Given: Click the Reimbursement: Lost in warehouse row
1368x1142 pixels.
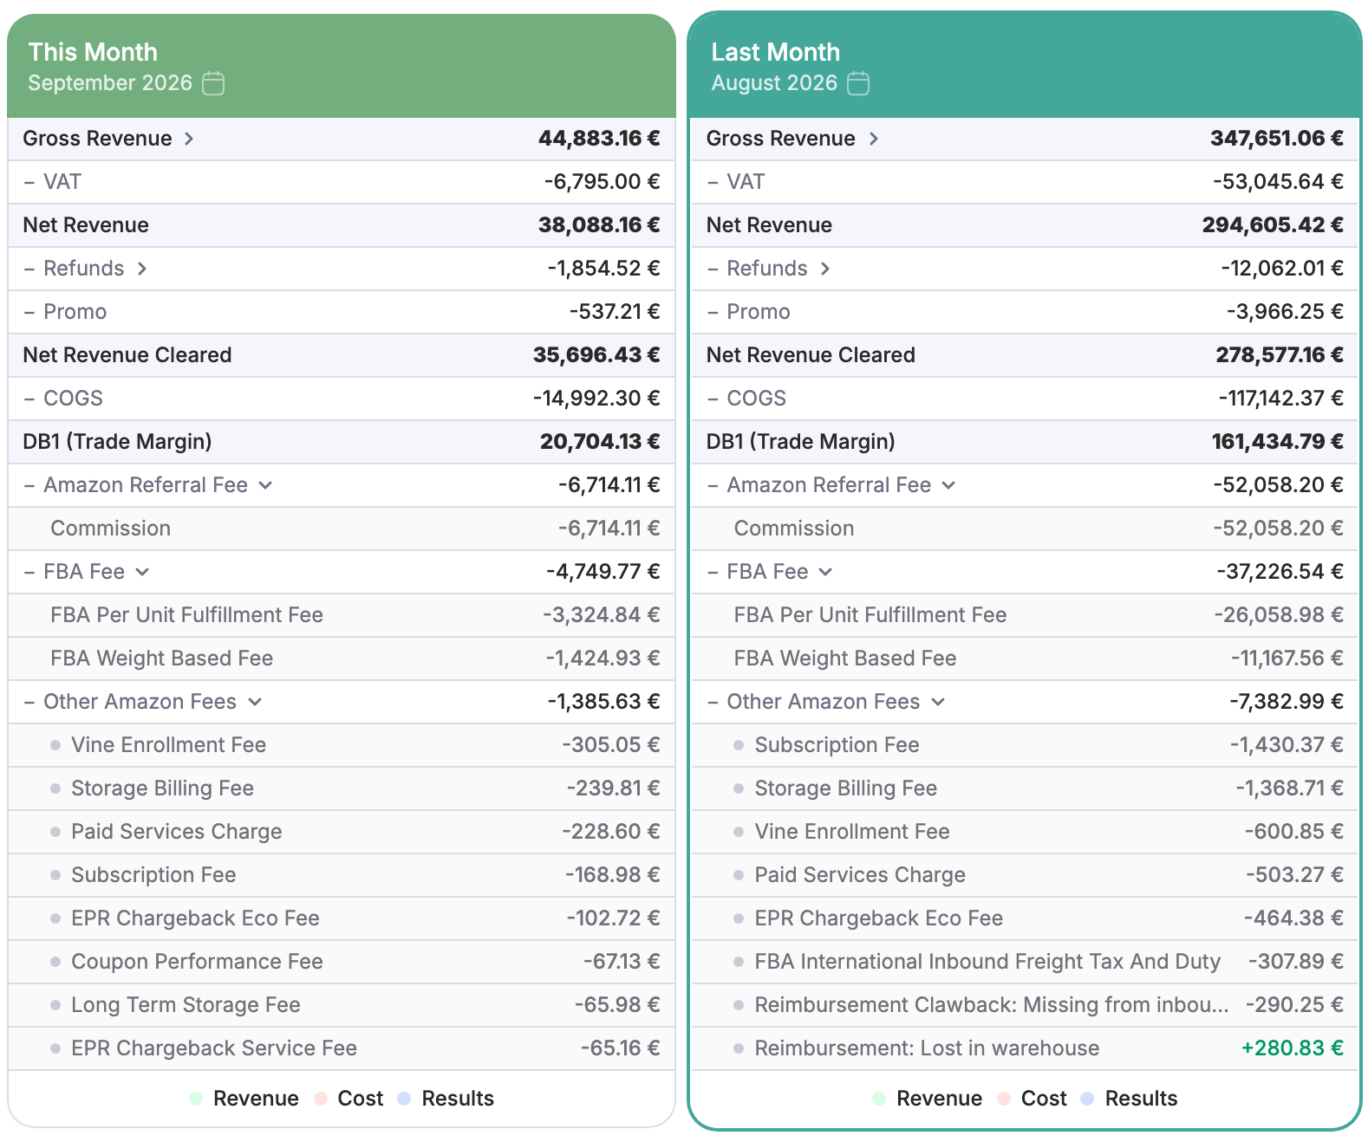Looking at the screenshot, I should (x=1025, y=1048).
